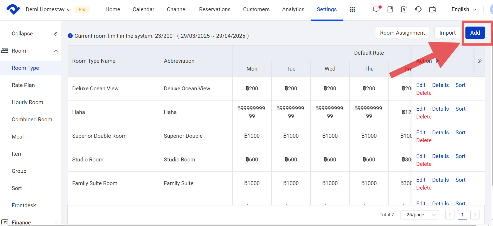
Task: Click the pin icon next to Action
Action: (437, 61)
